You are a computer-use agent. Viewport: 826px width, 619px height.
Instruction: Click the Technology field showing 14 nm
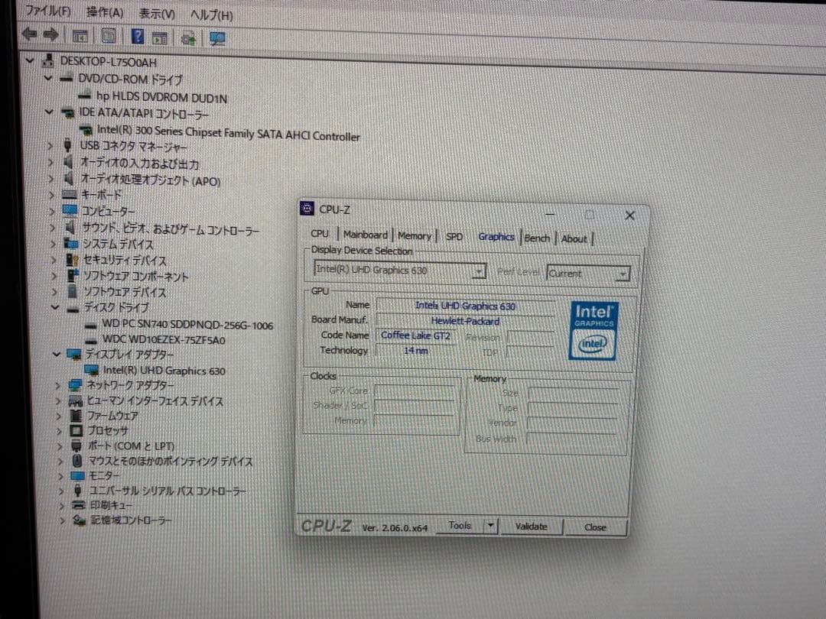[x=415, y=350]
